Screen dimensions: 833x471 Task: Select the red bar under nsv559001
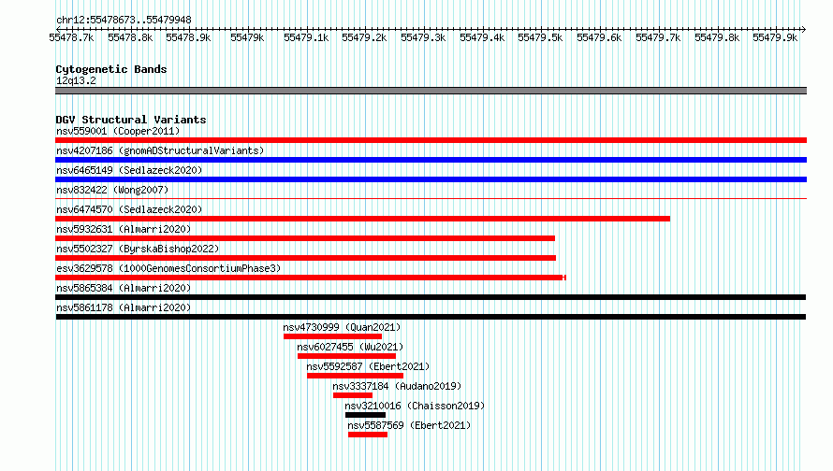pyautogui.click(x=431, y=140)
